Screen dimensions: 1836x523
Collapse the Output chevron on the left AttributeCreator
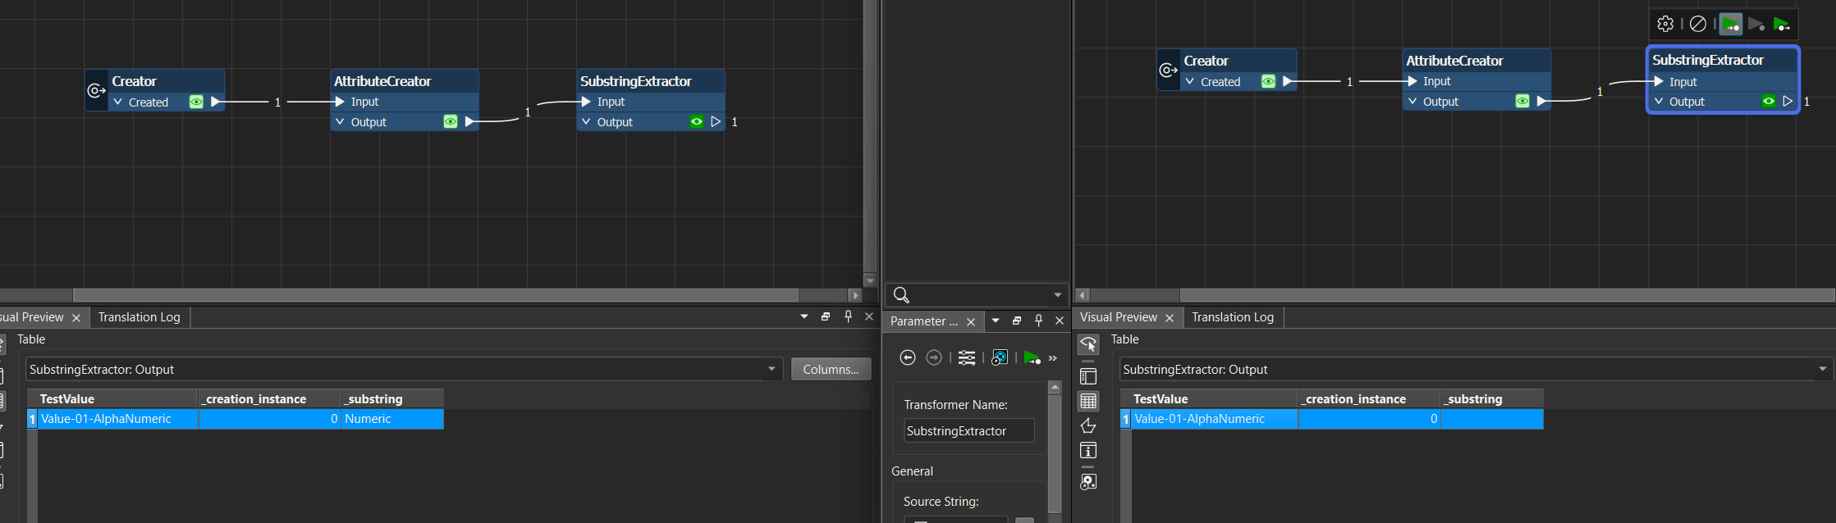pyautogui.click(x=340, y=121)
